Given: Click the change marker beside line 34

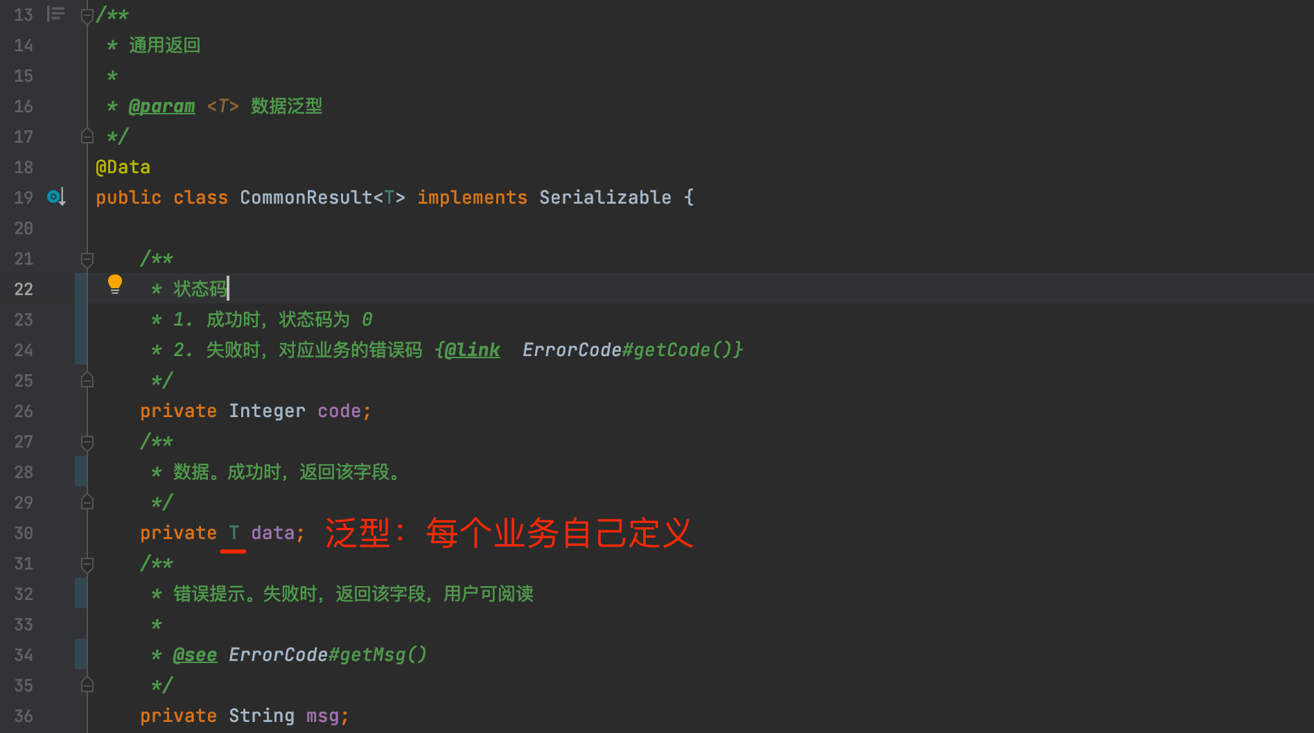Looking at the screenshot, I should pos(81,655).
